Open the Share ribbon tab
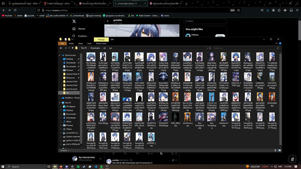The image size is (301, 169). coord(80,44)
